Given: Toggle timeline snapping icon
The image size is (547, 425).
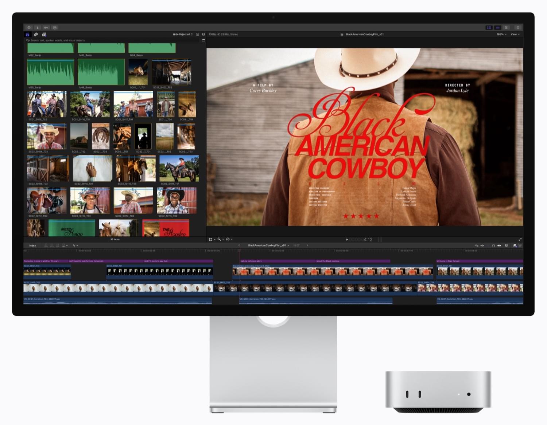Looking at the screenshot, I should [499, 245].
